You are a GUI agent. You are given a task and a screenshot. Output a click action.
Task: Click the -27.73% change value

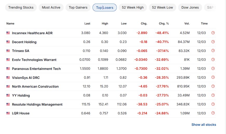162,95
